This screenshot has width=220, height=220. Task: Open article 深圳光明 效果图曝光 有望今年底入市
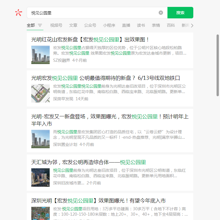click(x=98, y=200)
